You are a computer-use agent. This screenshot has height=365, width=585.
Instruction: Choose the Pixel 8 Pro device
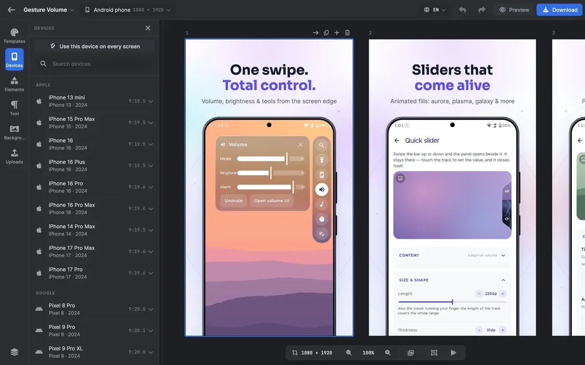click(x=94, y=309)
